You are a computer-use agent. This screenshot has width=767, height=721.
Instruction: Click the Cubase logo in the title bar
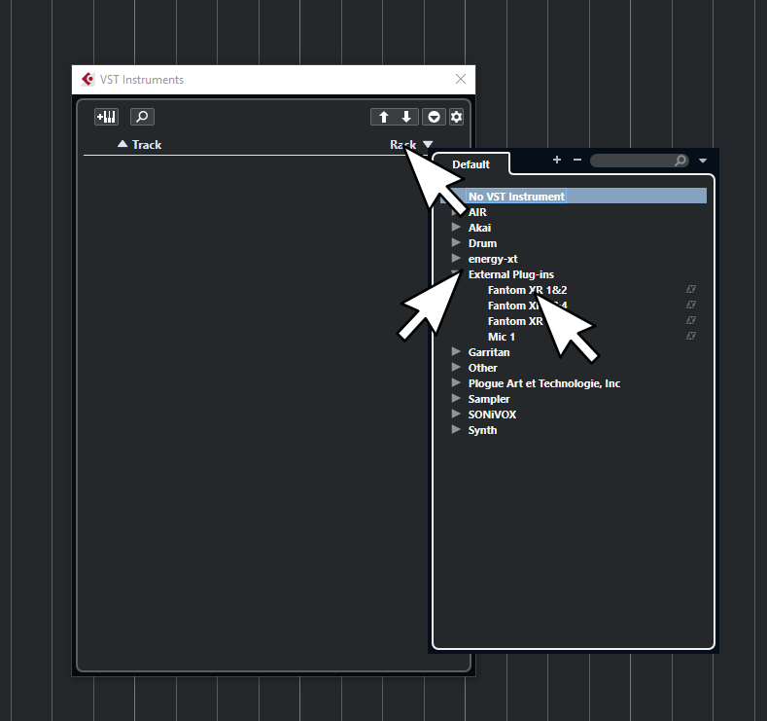88,79
